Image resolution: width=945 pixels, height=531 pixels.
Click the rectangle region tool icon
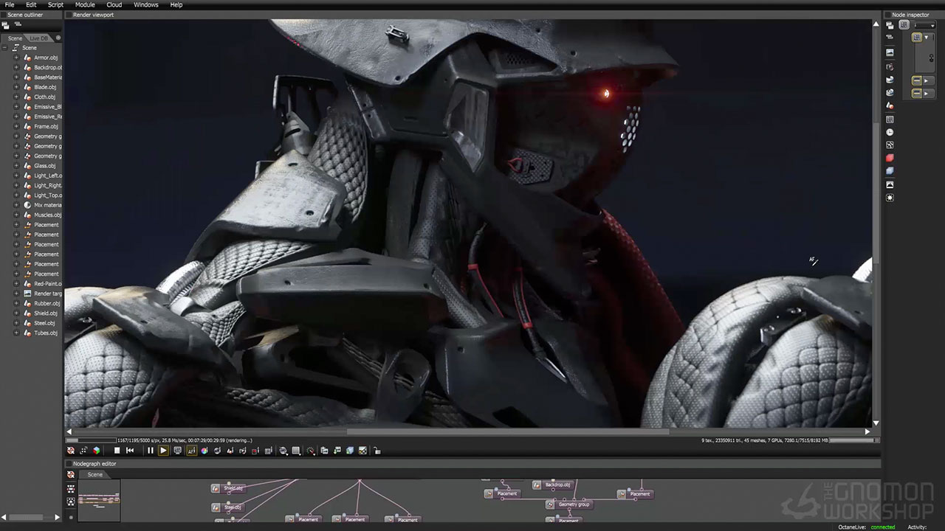click(296, 451)
